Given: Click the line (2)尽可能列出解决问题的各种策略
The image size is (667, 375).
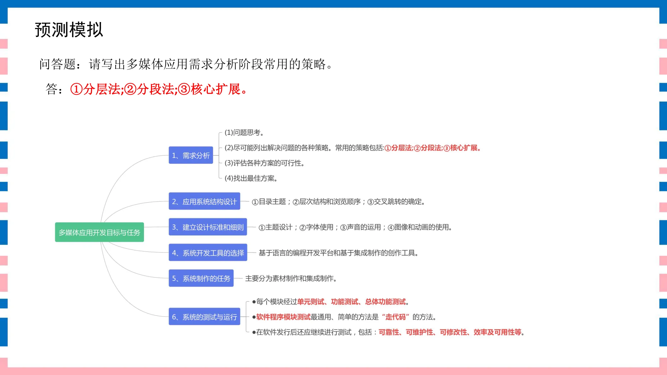Looking at the screenshot, I should coord(278,148).
